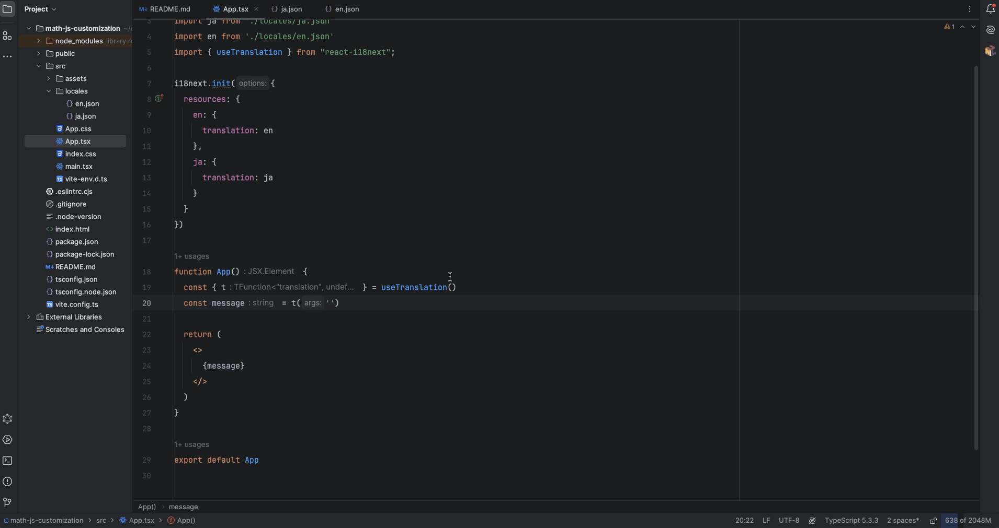Click the gutter icon on line 8
The image size is (999, 528).
[160, 98]
